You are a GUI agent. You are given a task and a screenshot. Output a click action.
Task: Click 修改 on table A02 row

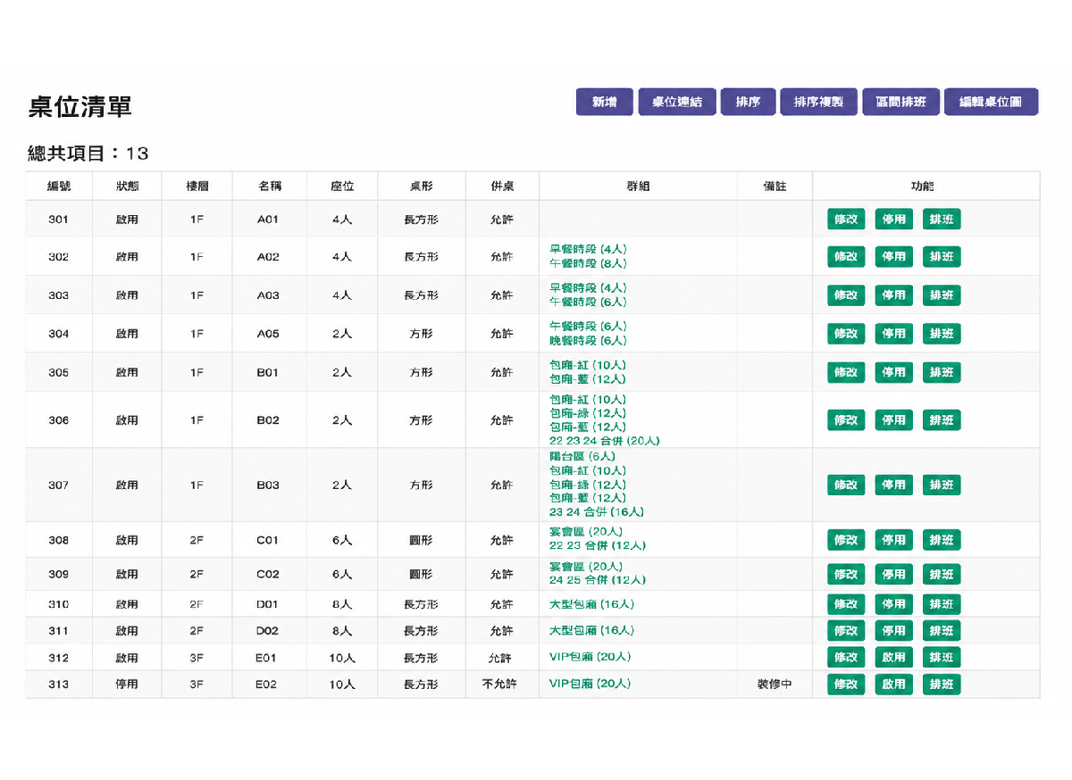pyautogui.click(x=846, y=257)
